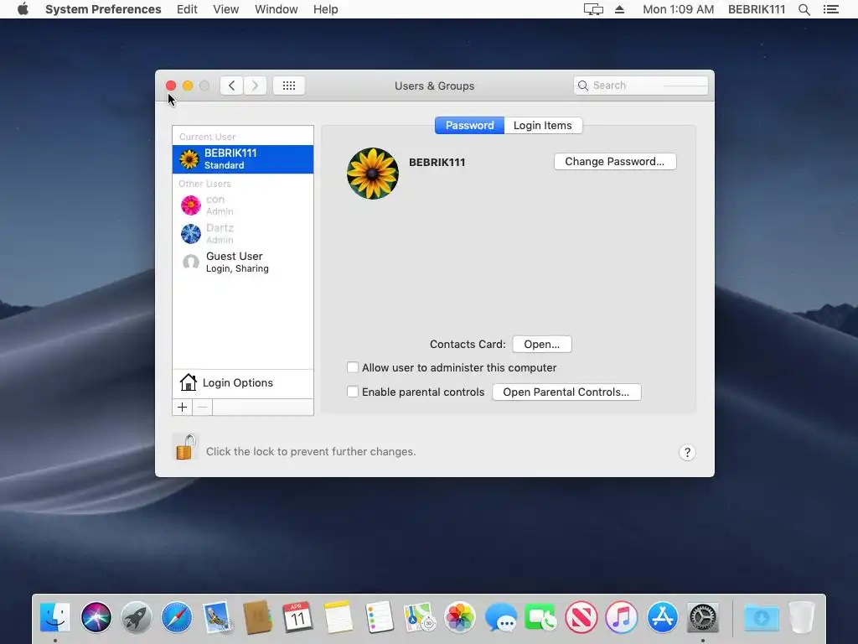Open Notification Center list icon
Screen dimensions: 858x644
point(830,9)
